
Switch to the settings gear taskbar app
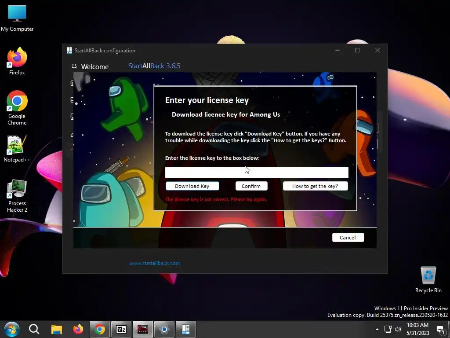[x=164, y=329]
